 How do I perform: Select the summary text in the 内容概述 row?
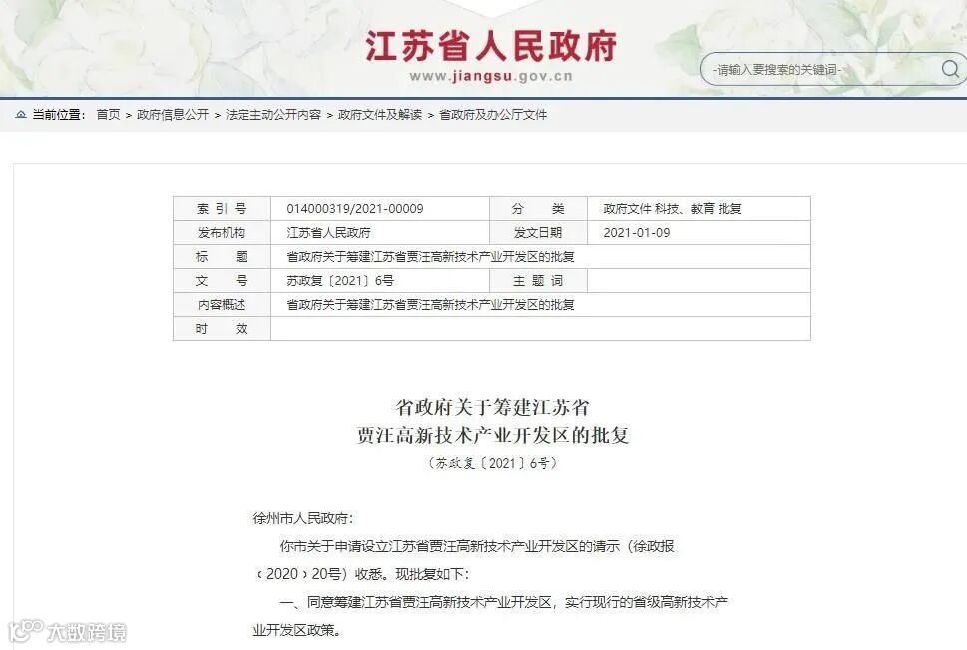[x=430, y=305]
